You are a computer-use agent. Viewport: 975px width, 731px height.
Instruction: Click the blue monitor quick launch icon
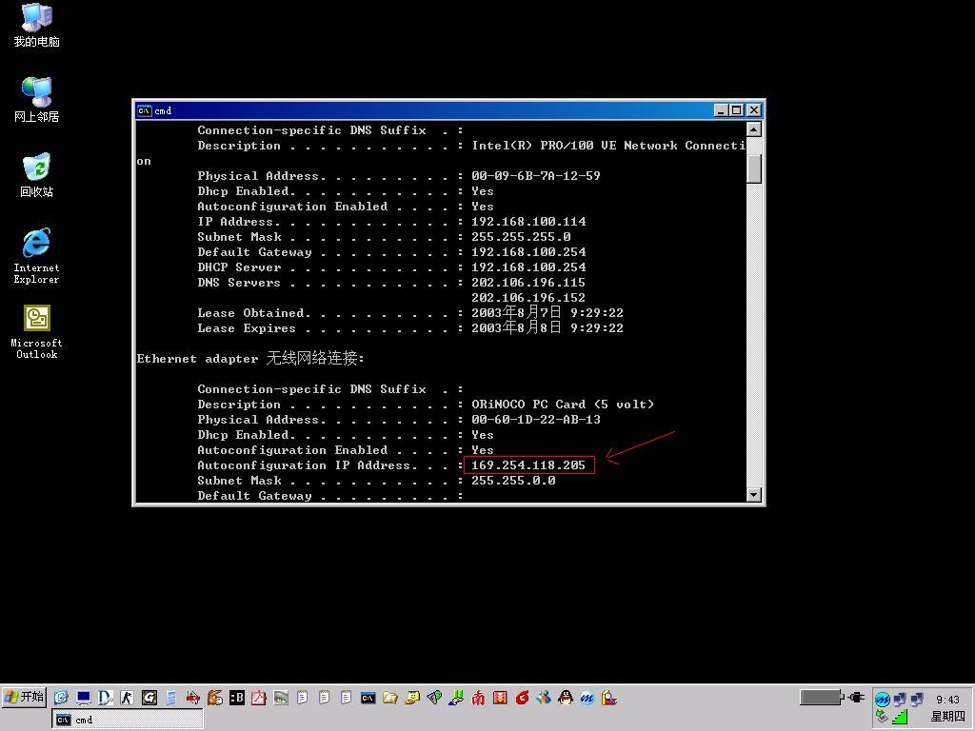(x=84, y=698)
